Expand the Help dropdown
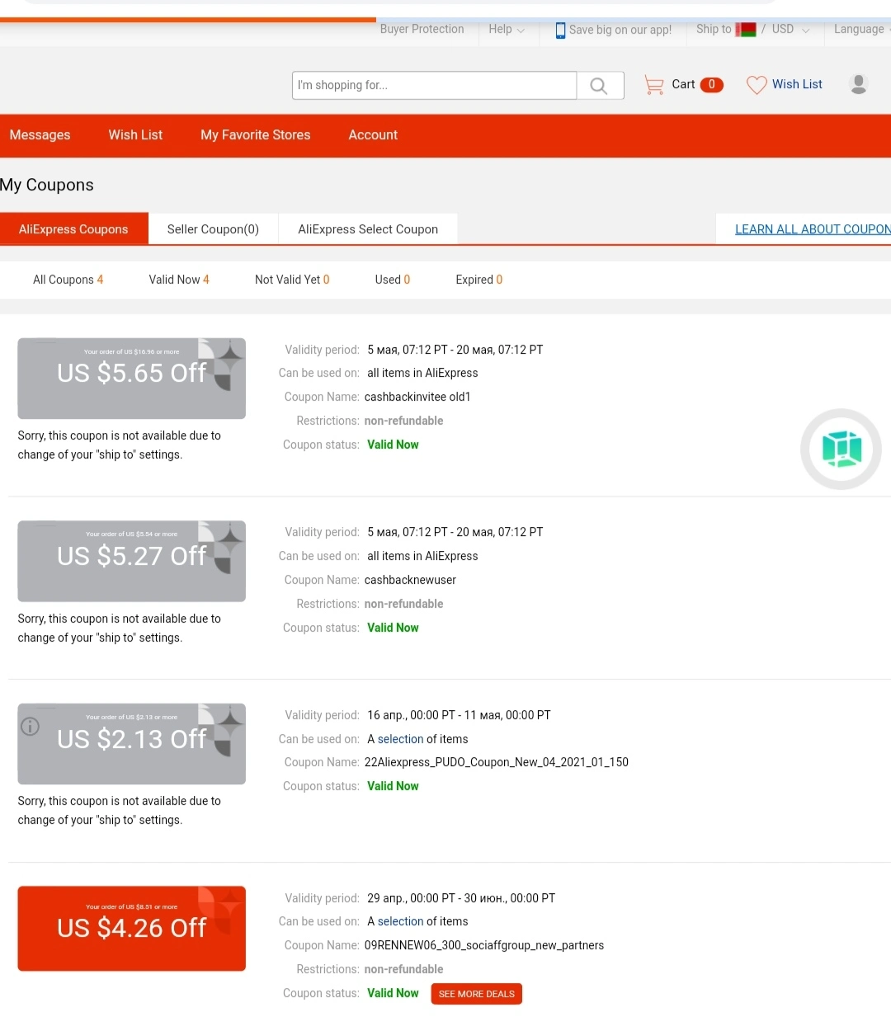 [x=507, y=29]
